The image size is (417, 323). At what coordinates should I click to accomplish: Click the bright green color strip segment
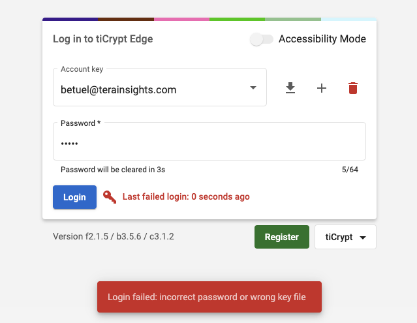pyautogui.click(x=238, y=19)
